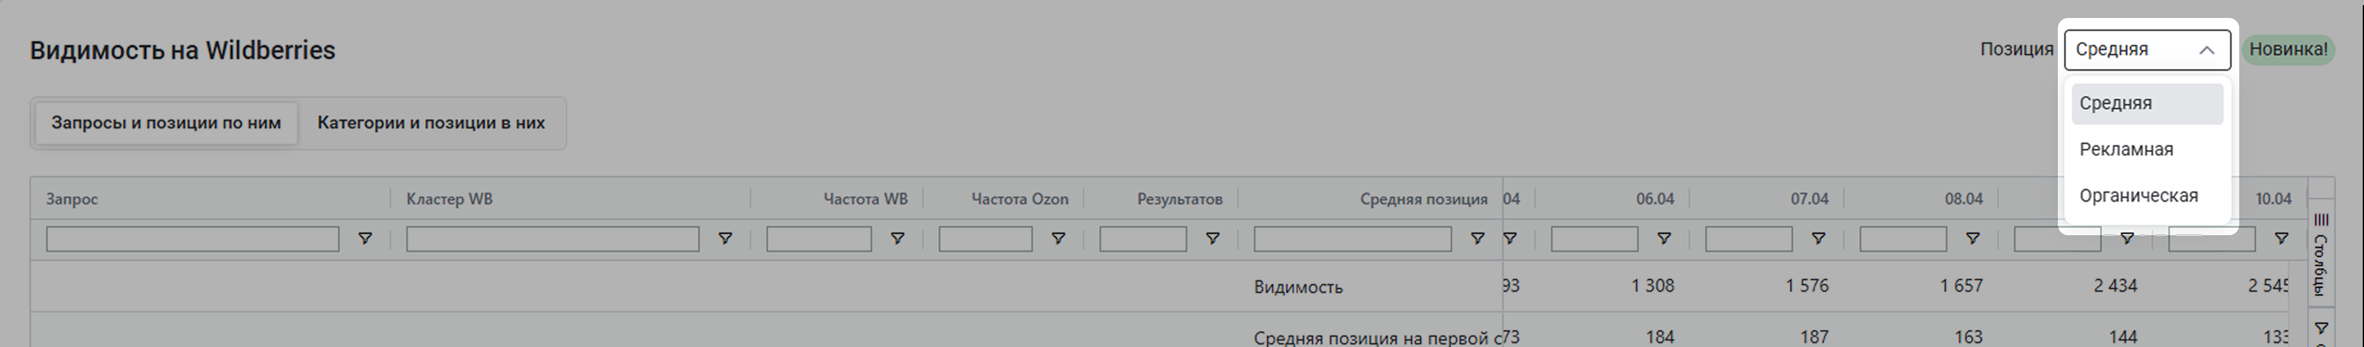The height and width of the screenshot is (347, 2364).
Task: Select Органическая option in dropdown
Action: coord(2147,195)
